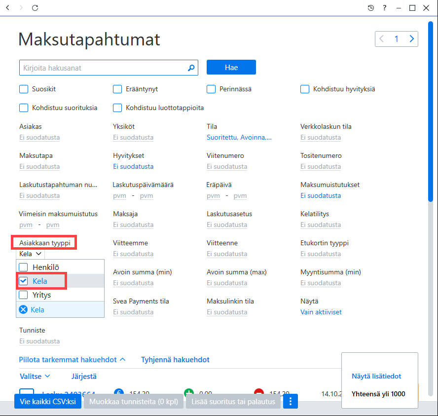Click the Hae search button
438x416 pixels.
click(x=231, y=67)
